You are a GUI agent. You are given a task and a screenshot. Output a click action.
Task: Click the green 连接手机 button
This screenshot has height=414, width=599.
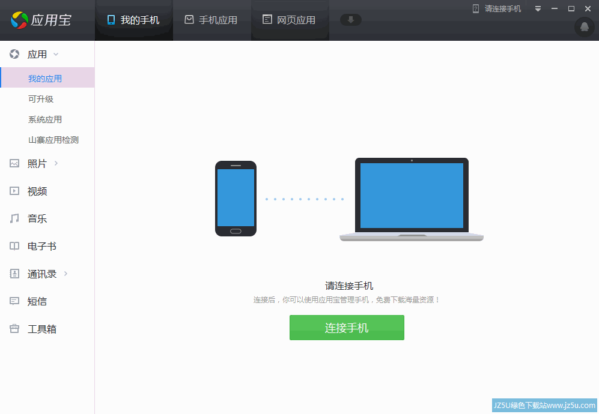(x=347, y=328)
